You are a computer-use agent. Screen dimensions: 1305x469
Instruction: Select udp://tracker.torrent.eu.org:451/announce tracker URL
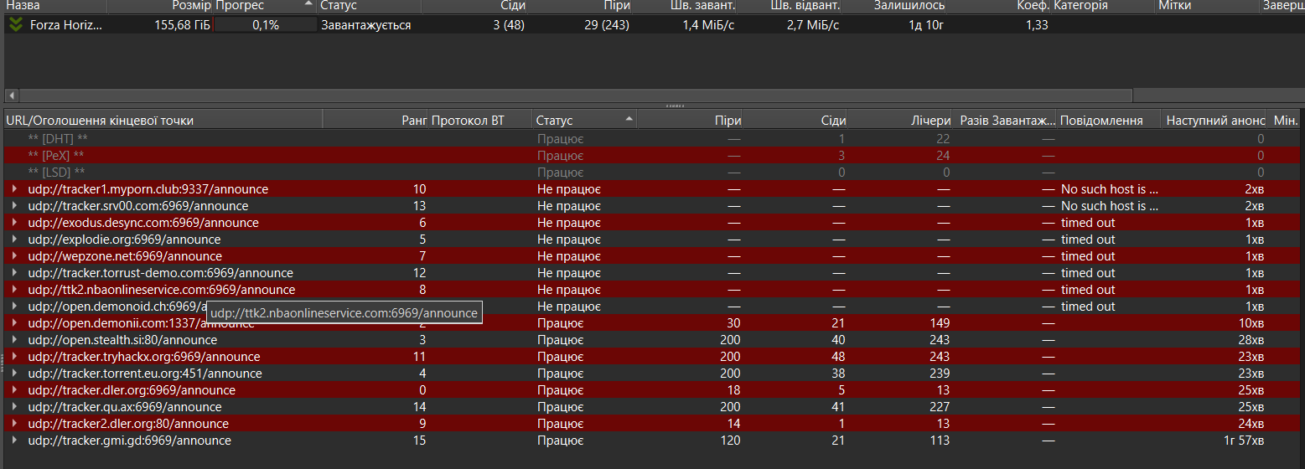click(x=145, y=374)
